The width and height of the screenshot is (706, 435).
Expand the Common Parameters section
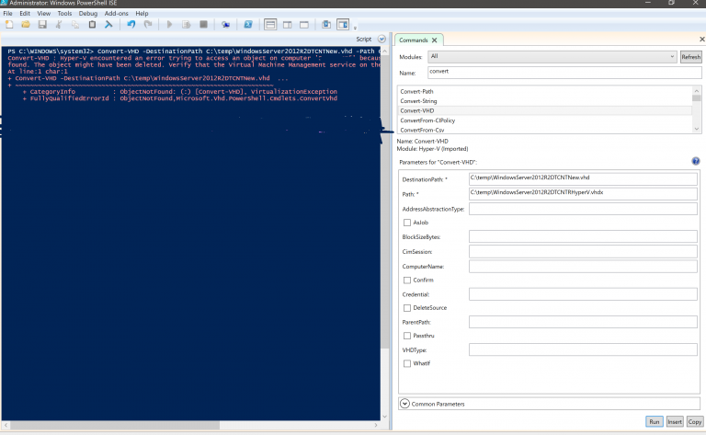pos(405,404)
